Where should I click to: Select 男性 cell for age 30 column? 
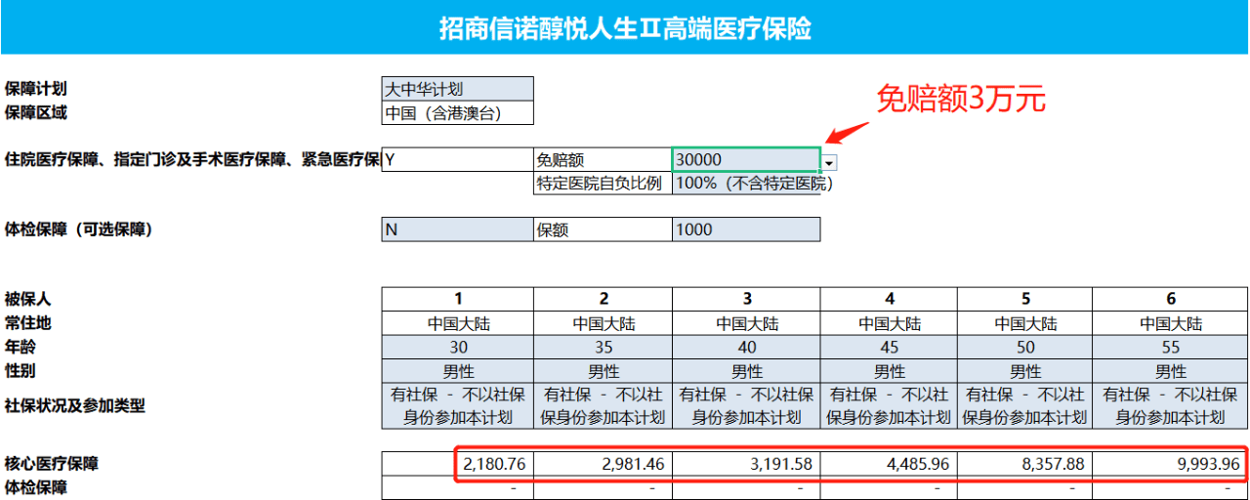point(458,371)
